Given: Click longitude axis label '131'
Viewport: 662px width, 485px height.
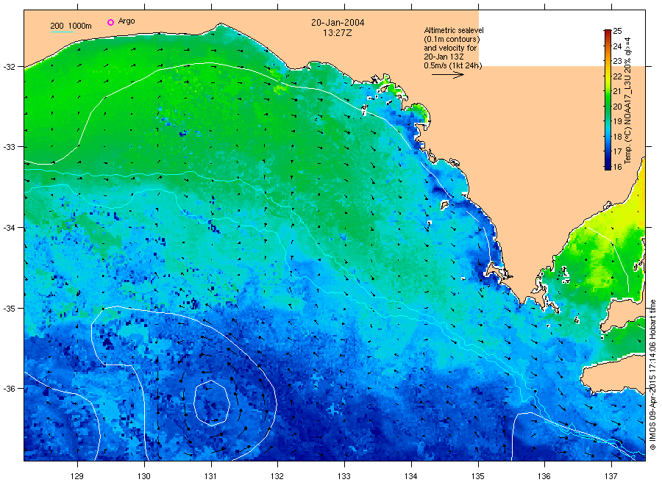Looking at the screenshot, I should click(x=210, y=476).
